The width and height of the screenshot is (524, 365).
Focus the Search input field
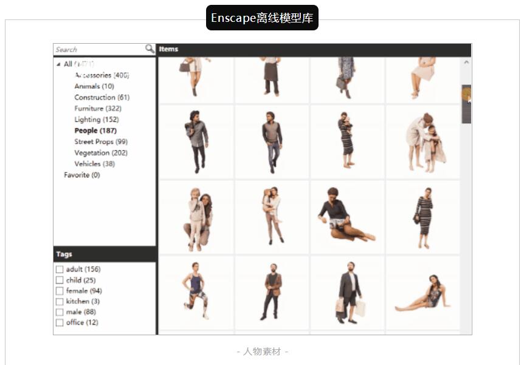click(x=99, y=49)
